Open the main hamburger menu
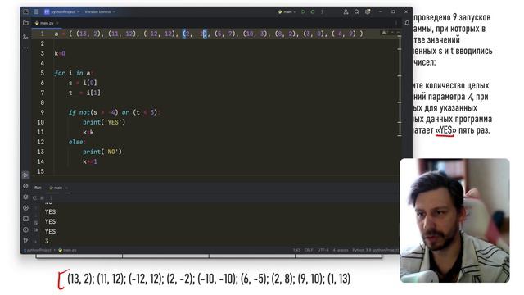The height and width of the screenshot is (295, 524). pos(36,11)
